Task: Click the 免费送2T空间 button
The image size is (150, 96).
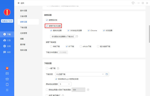Action: 7,21
